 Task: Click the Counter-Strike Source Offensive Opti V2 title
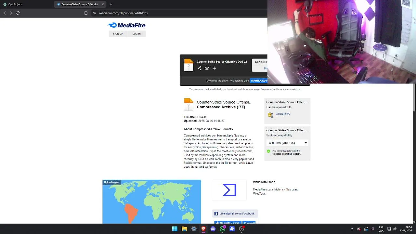pos(222,62)
